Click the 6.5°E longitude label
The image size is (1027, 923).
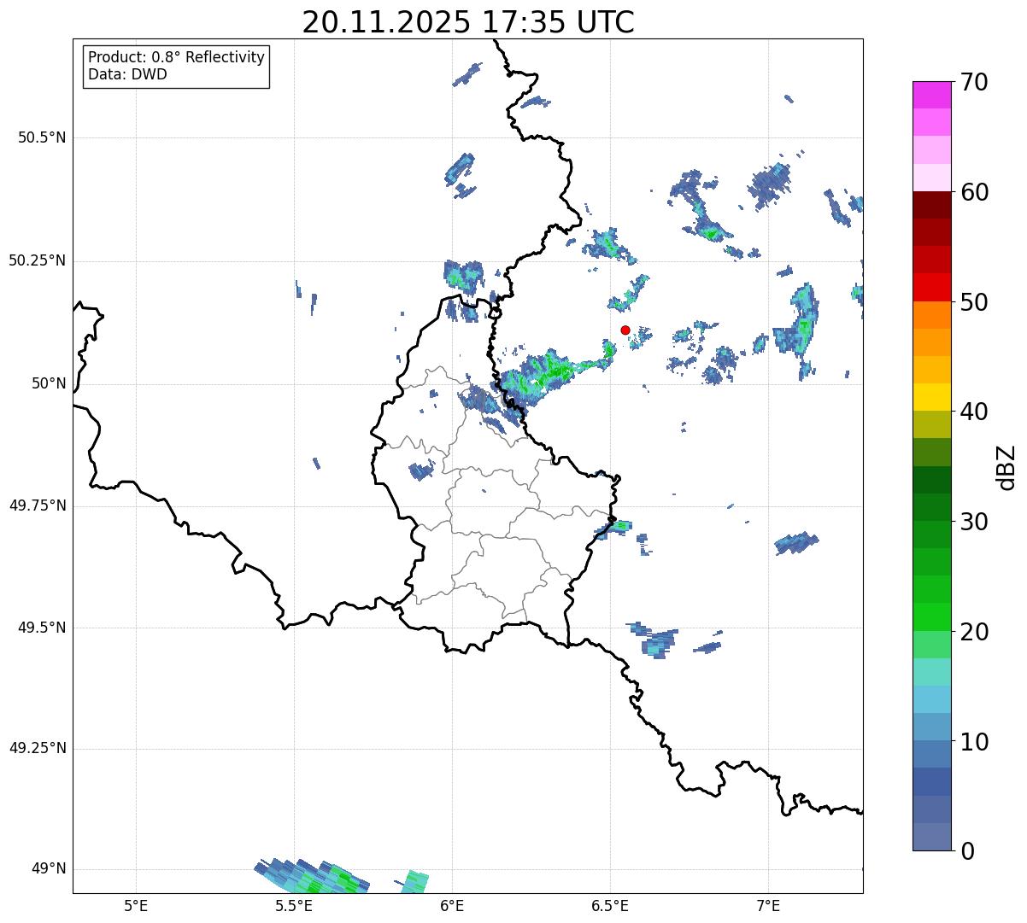click(610, 905)
